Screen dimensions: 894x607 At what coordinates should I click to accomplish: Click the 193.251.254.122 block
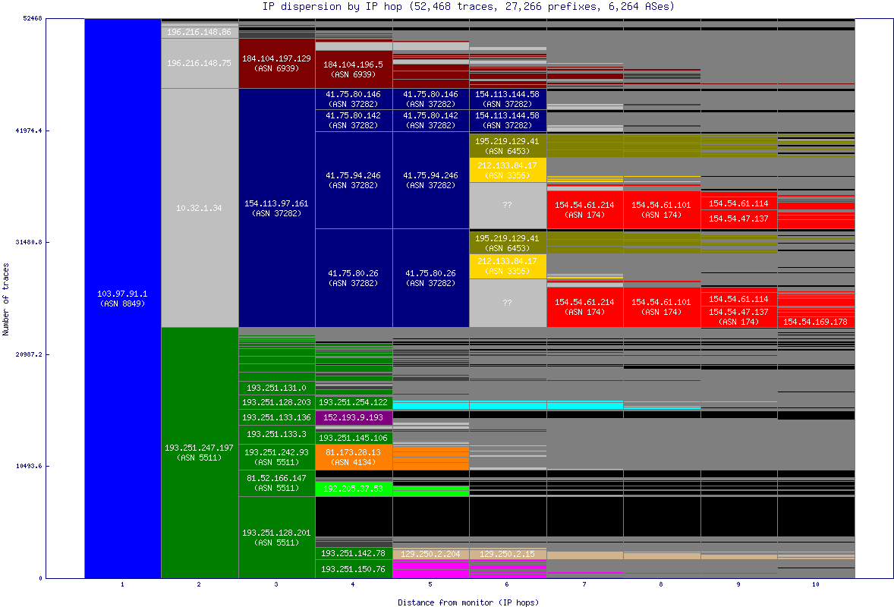353,402
